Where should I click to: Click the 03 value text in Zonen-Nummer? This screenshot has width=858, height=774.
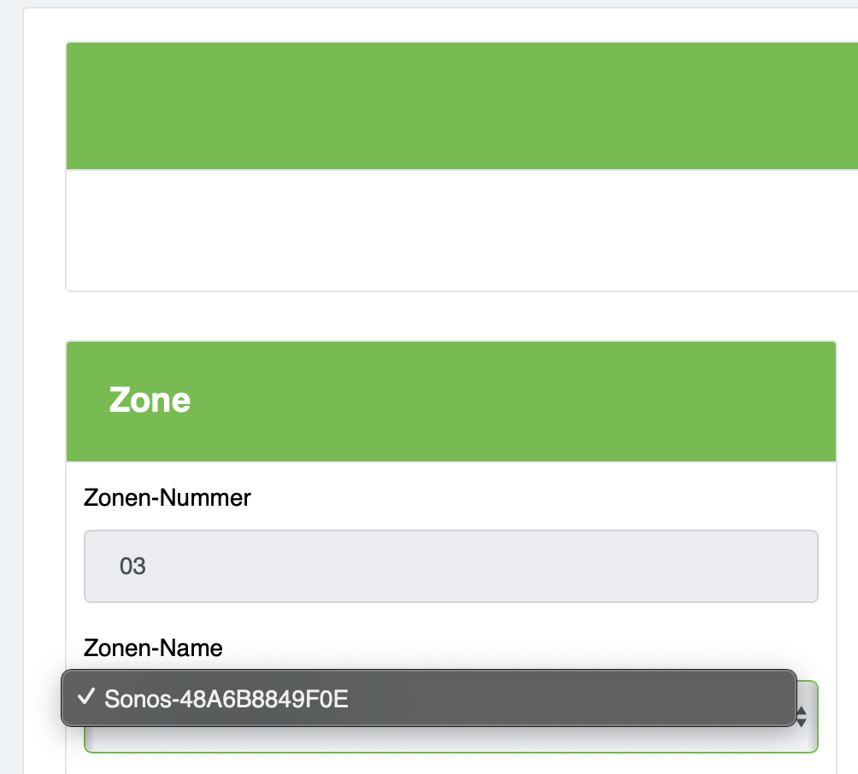pos(132,566)
